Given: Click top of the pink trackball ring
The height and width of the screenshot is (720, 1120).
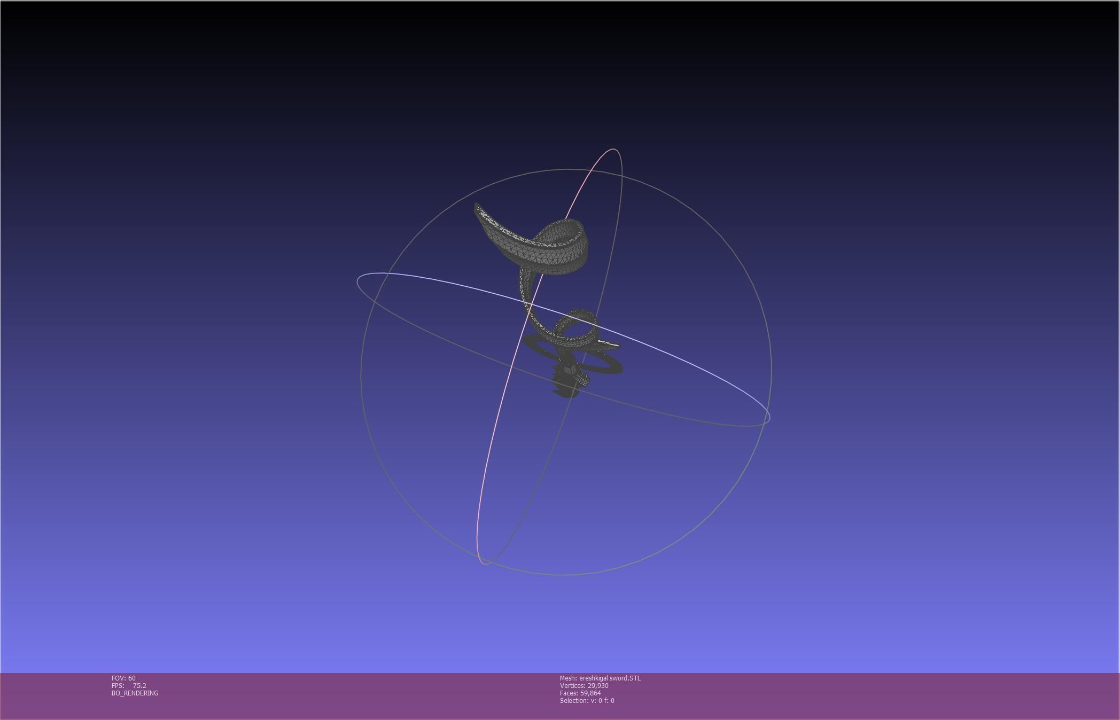Looking at the screenshot, I should tap(613, 150).
